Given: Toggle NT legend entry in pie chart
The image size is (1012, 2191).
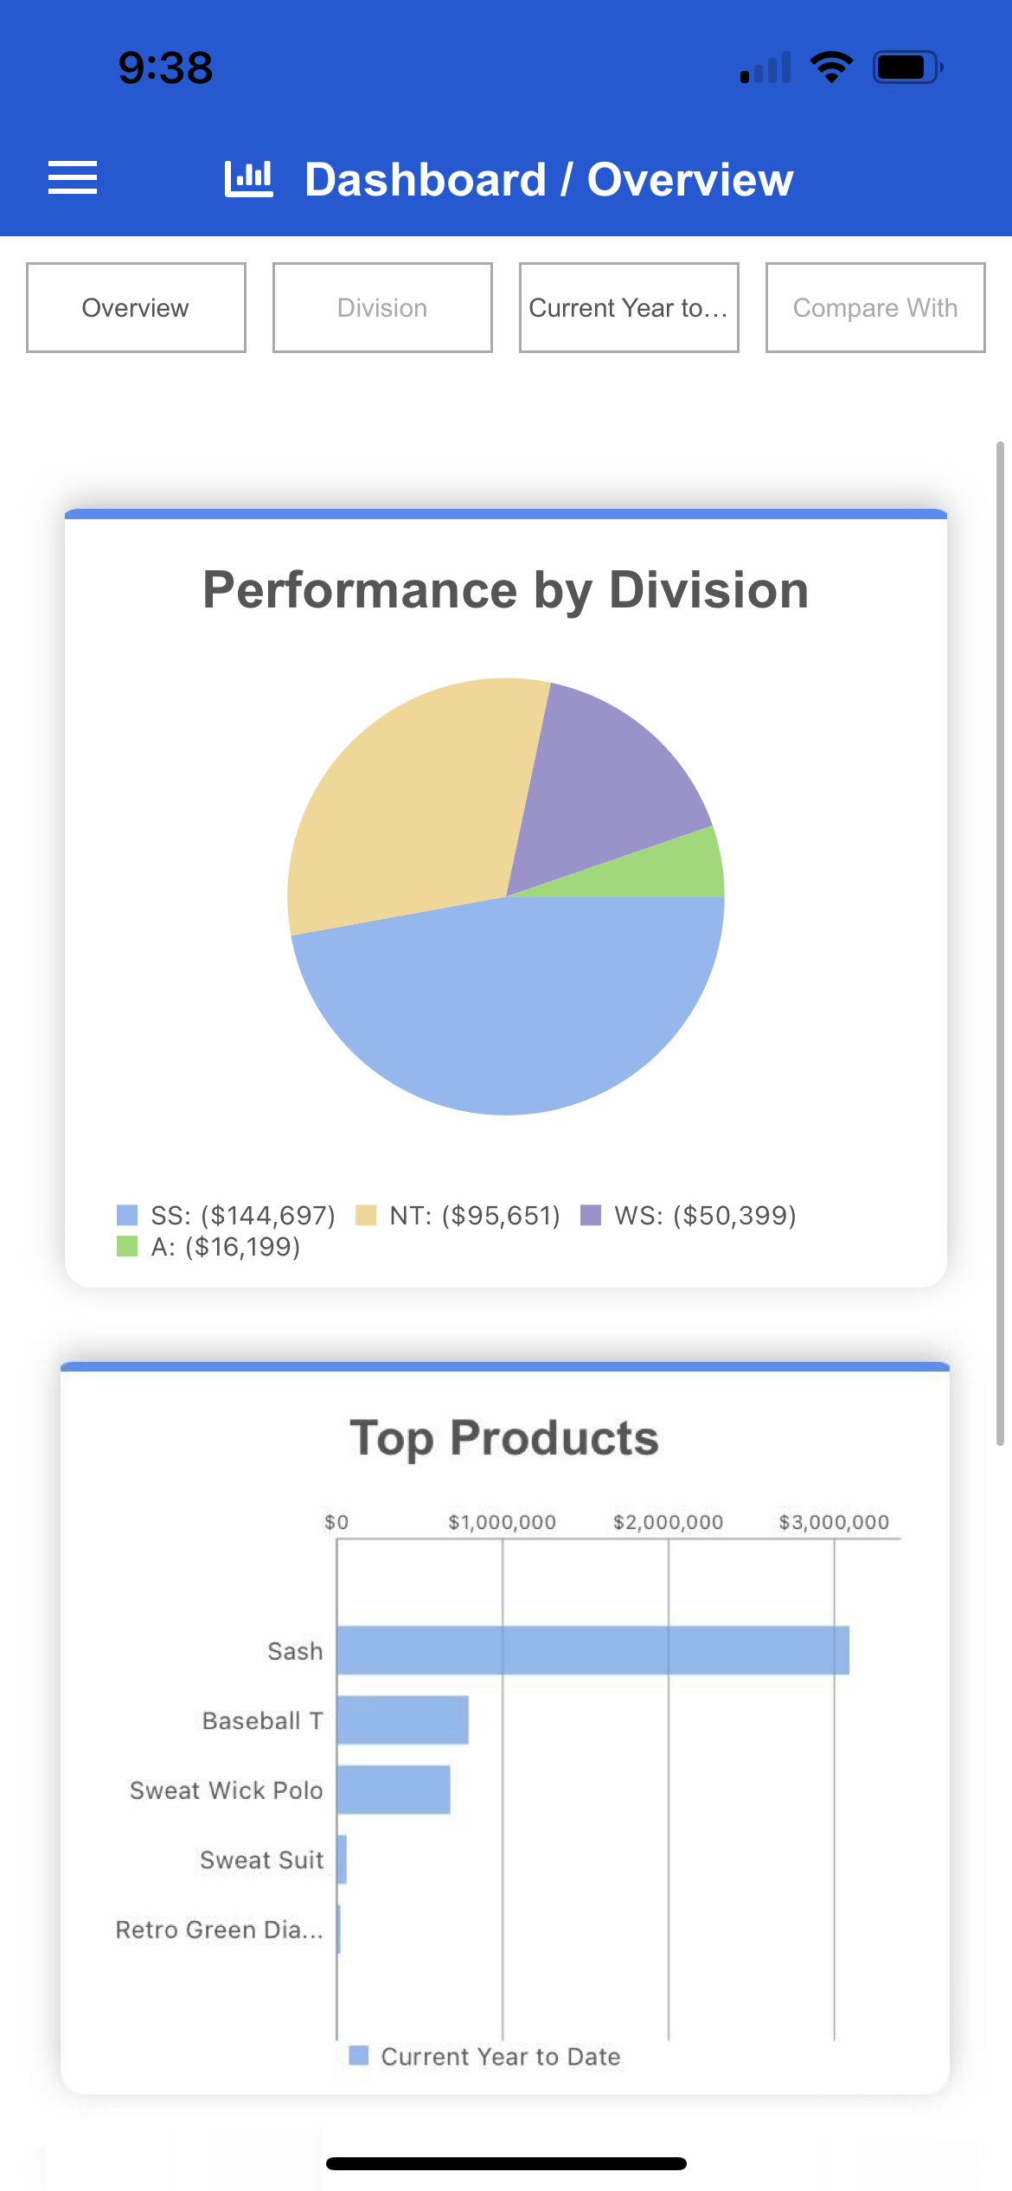Looking at the screenshot, I should pyautogui.click(x=458, y=1216).
